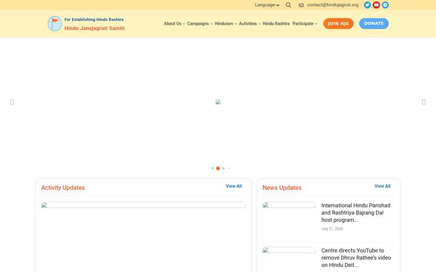This screenshot has width=436, height=272.
Task: Expand the Participate menu
Action: (x=305, y=24)
